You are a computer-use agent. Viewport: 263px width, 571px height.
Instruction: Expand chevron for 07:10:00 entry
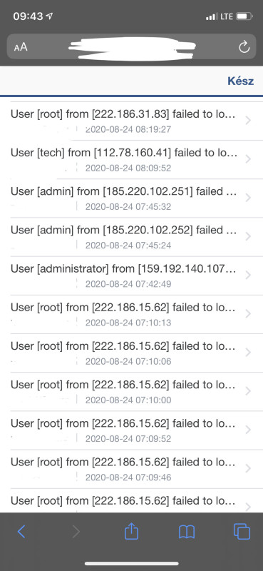(248, 391)
